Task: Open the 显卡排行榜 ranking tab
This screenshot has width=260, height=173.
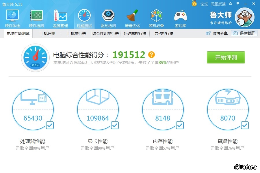Action: click(x=164, y=33)
